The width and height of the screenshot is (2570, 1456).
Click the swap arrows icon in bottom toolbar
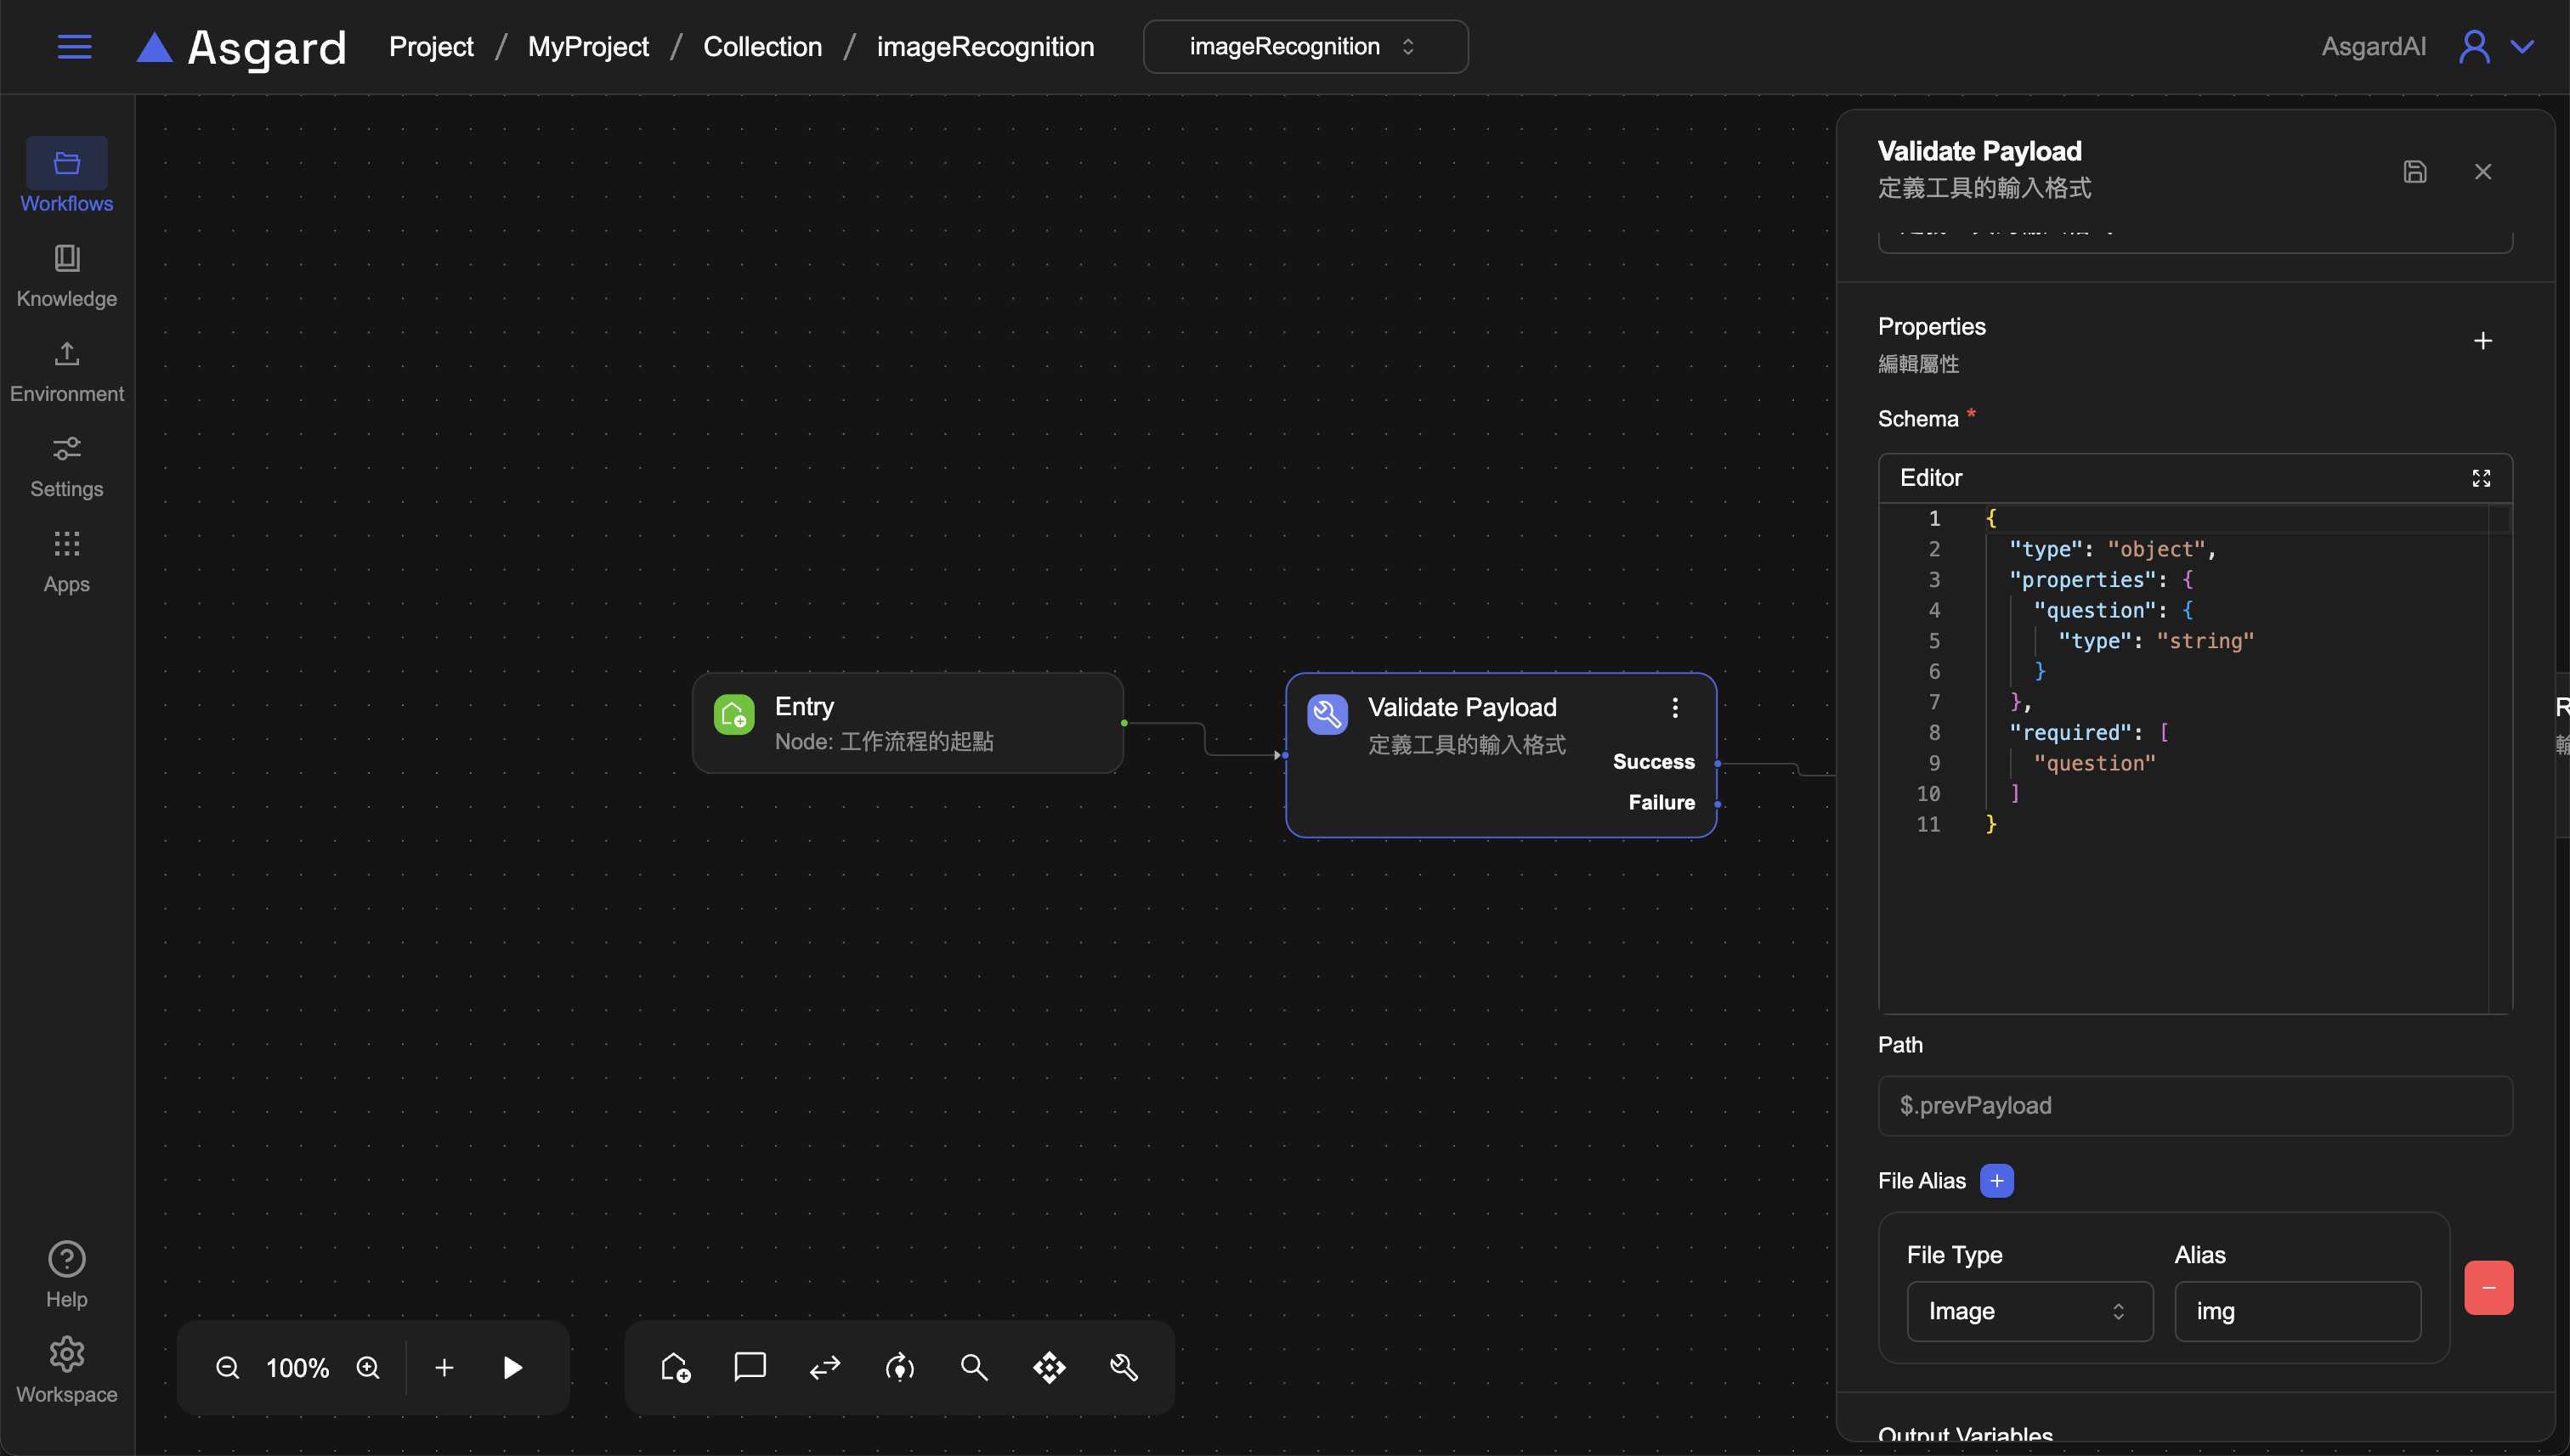[x=824, y=1367]
